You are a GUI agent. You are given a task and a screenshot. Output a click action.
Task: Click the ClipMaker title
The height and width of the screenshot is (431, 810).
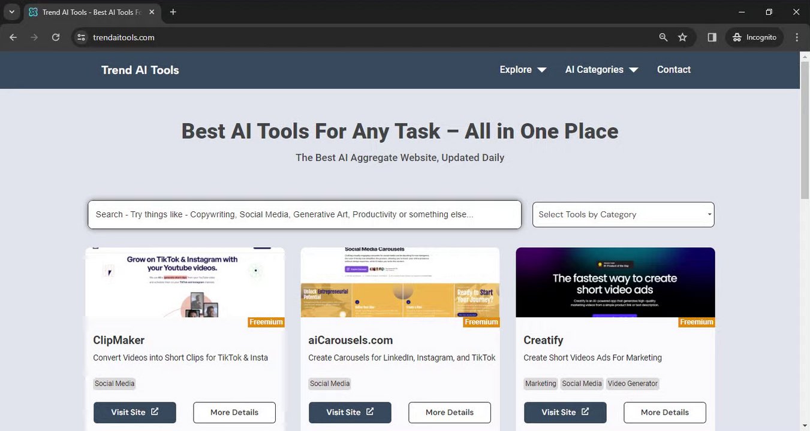point(119,340)
